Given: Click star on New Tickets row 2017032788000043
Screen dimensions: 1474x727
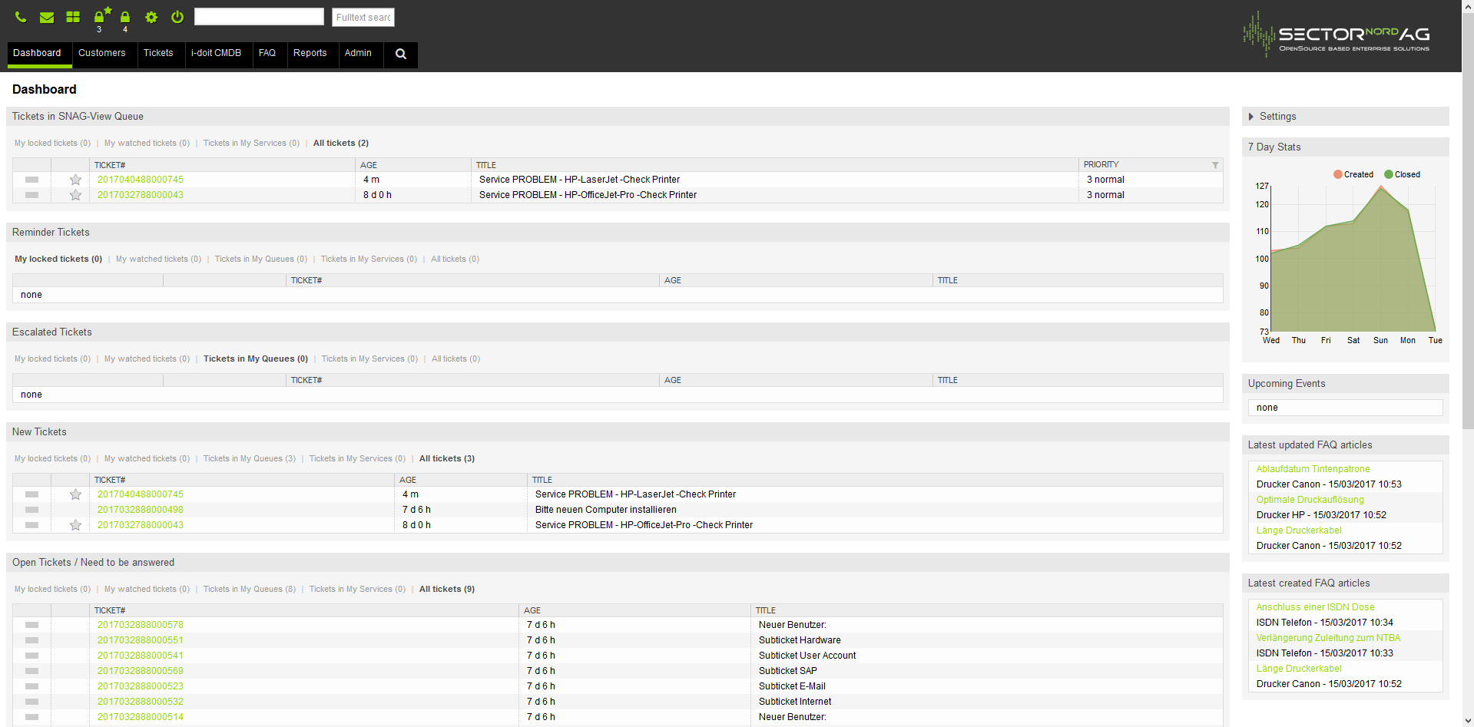Looking at the screenshot, I should point(75,525).
